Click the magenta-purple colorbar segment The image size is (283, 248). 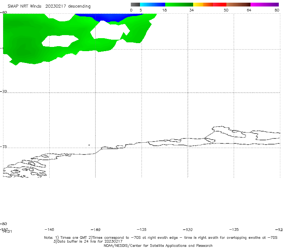[x=264, y=5]
